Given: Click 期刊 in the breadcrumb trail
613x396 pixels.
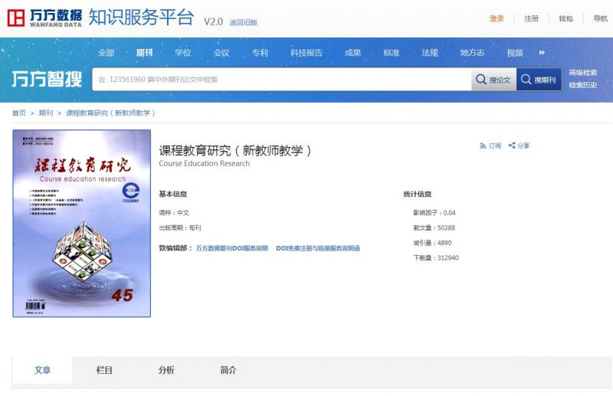Looking at the screenshot, I should [x=46, y=113].
